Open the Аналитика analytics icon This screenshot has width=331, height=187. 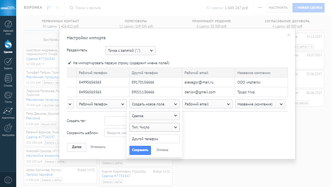click(x=8, y=113)
